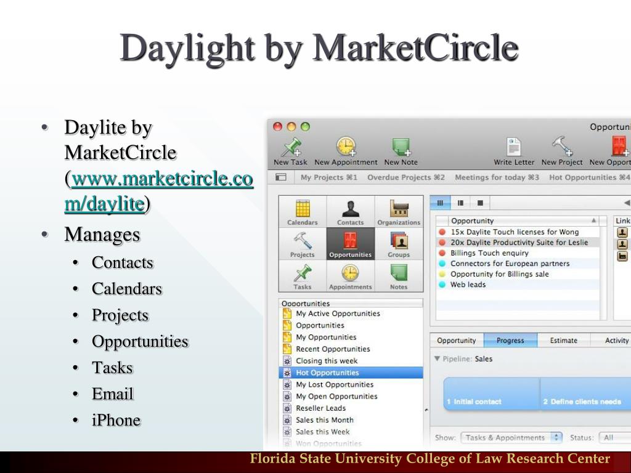
Task: Select the My Active Opportunities list
Action: pos(351,313)
